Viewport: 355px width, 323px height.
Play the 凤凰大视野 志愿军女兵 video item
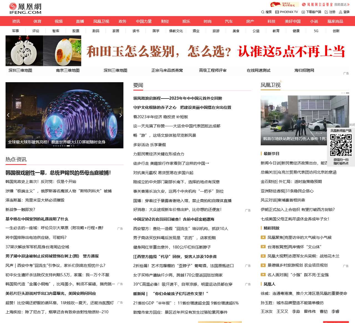pos(300,256)
